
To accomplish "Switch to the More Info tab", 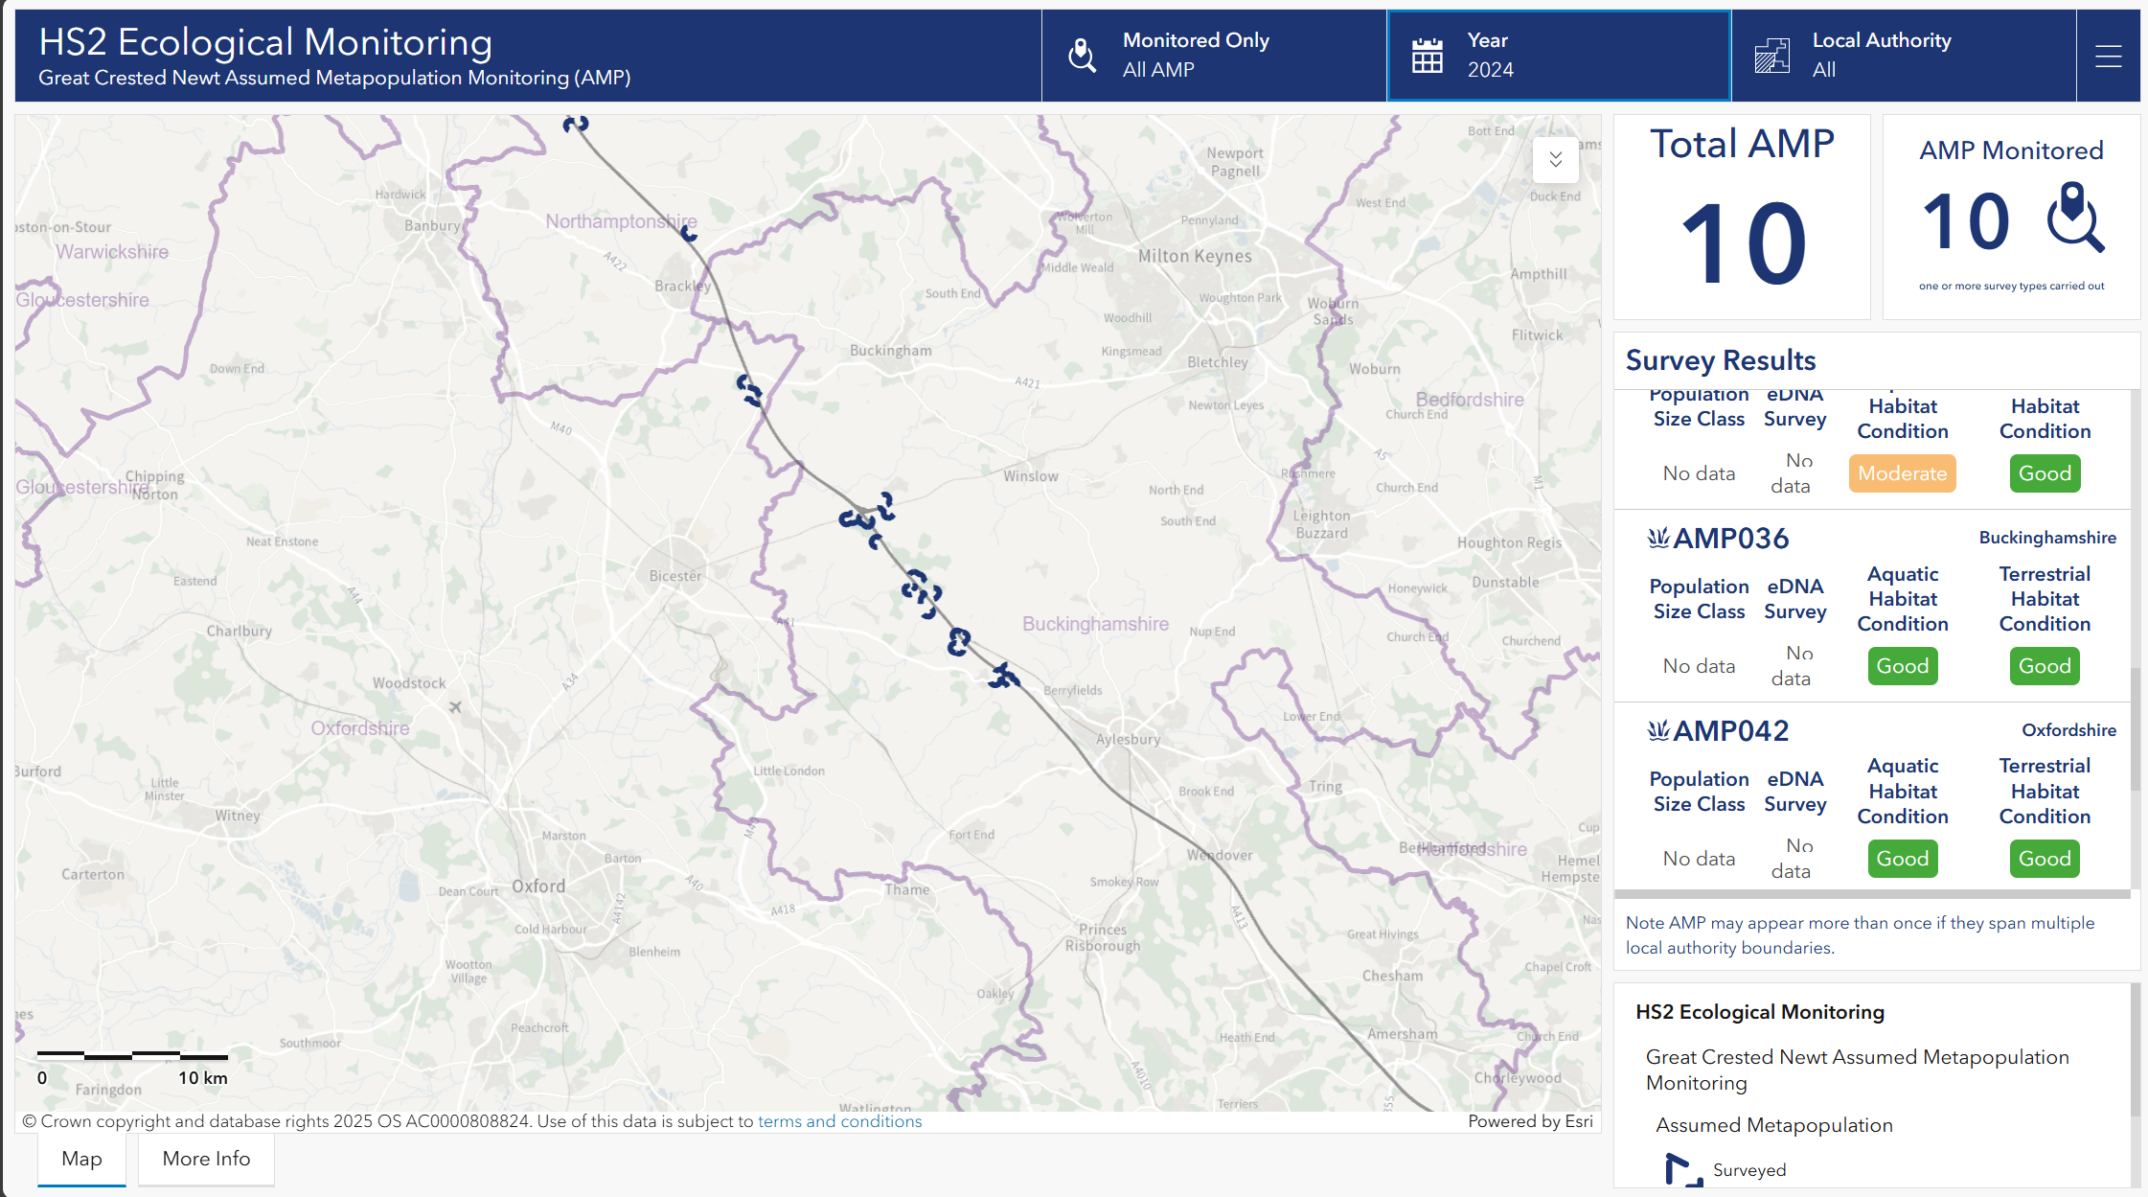I will point(206,1159).
